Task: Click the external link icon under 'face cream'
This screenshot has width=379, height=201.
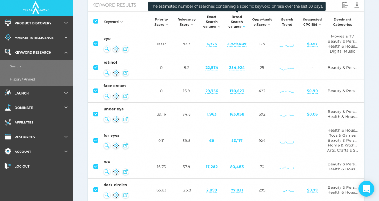Action: 125,96
